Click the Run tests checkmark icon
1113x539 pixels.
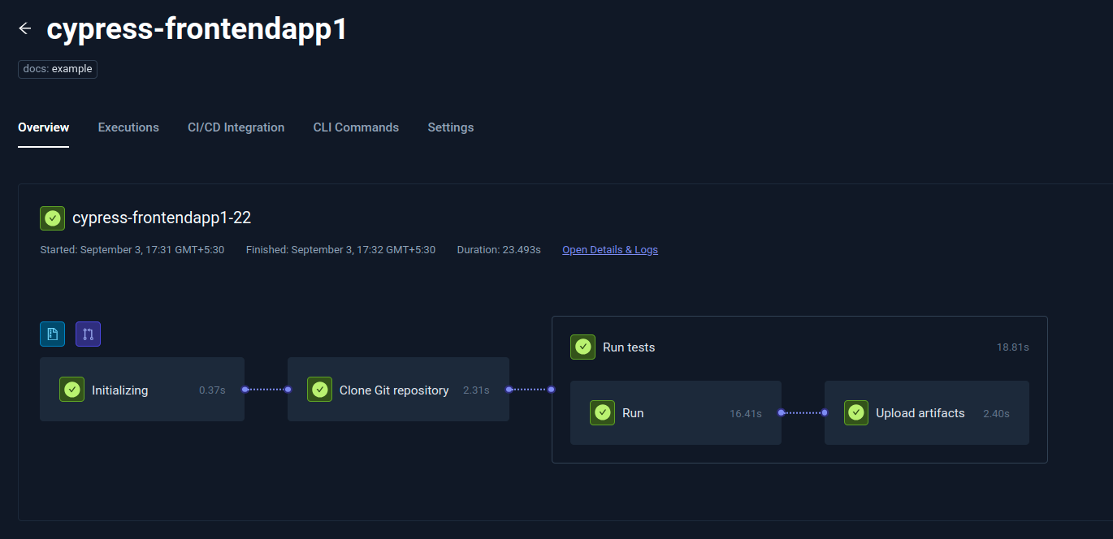point(582,347)
